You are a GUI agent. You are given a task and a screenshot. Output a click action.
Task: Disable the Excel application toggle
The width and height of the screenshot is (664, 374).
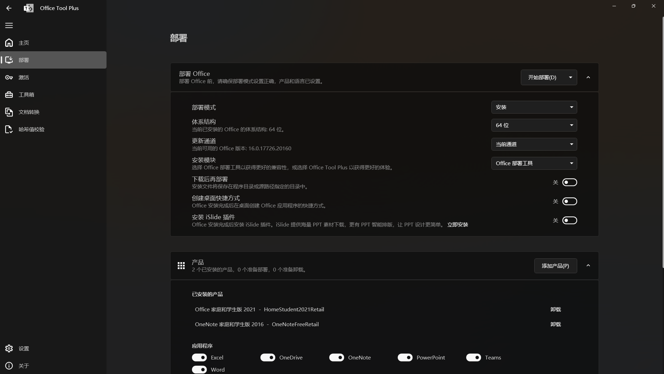click(x=199, y=357)
